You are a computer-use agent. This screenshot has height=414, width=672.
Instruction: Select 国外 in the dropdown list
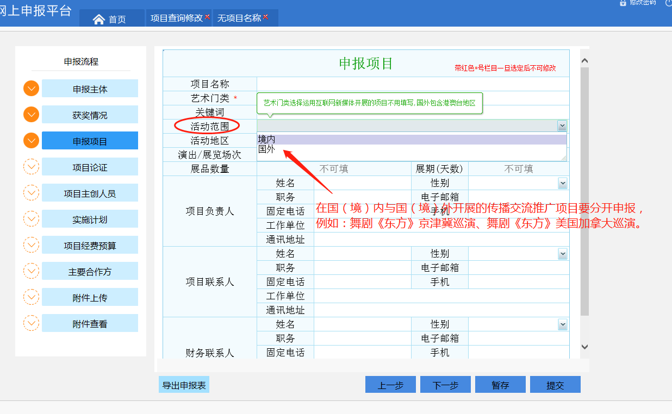266,149
